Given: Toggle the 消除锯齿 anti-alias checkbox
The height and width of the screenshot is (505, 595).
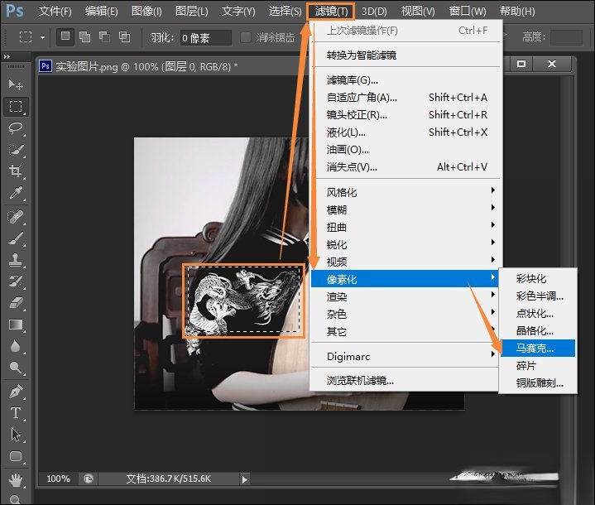Looking at the screenshot, I should point(246,37).
